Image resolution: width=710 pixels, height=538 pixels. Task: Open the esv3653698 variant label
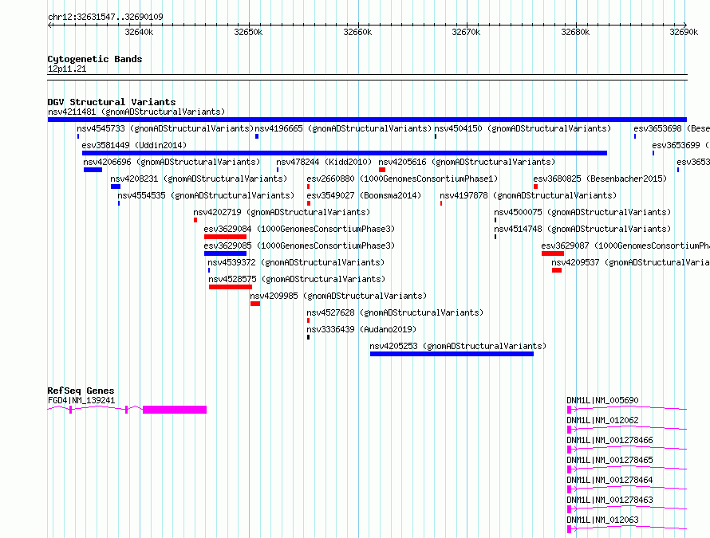(x=672, y=128)
